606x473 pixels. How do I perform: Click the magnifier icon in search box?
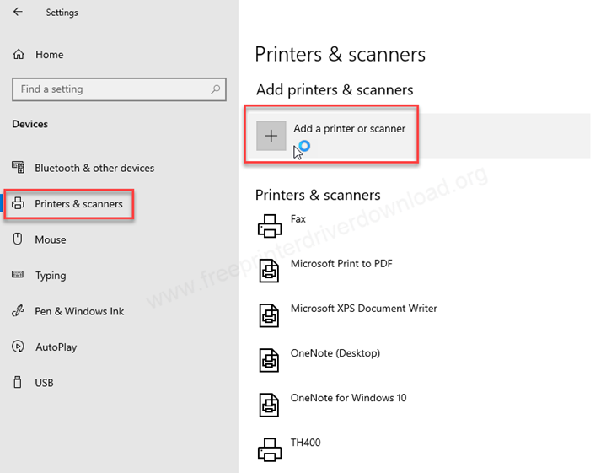(216, 89)
